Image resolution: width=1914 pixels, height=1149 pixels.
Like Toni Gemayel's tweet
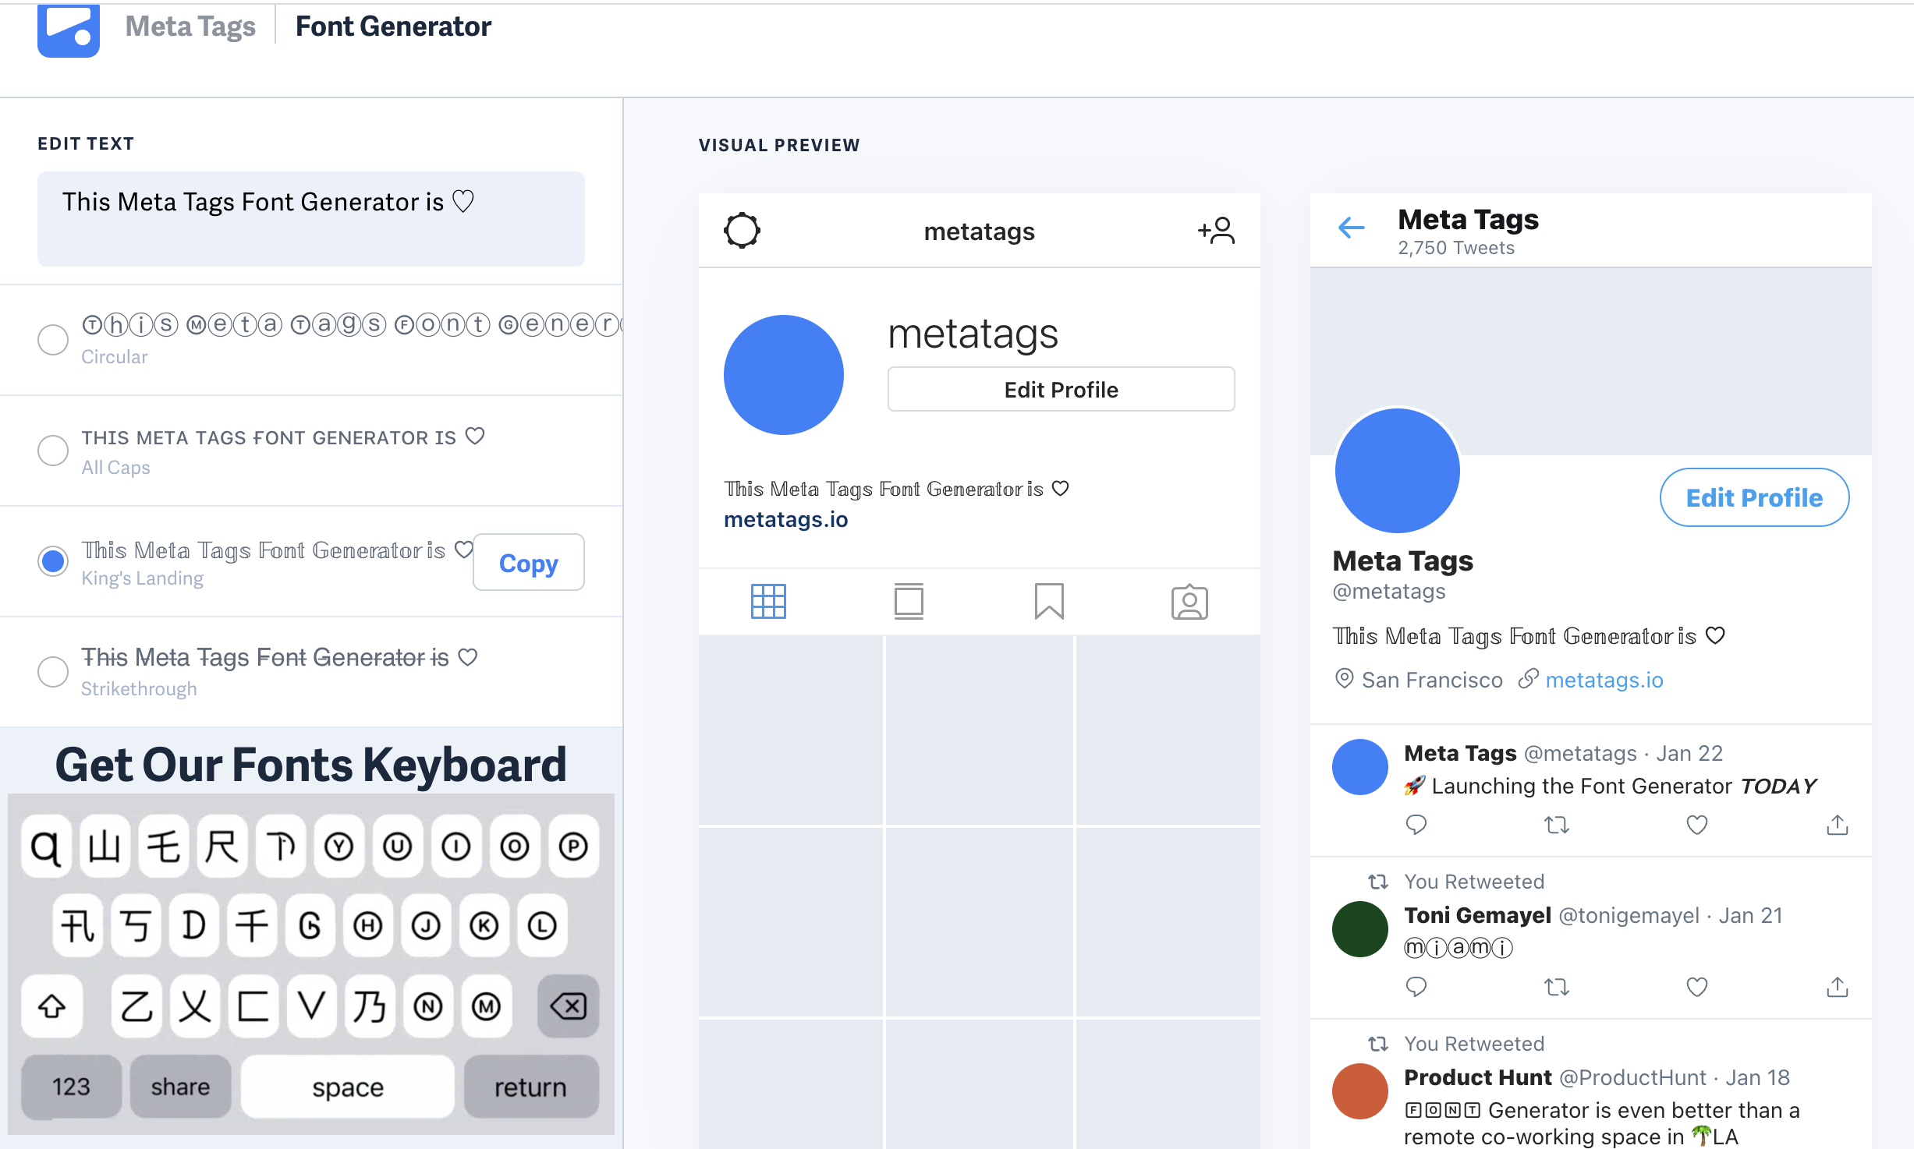(x=1697, y=987)
